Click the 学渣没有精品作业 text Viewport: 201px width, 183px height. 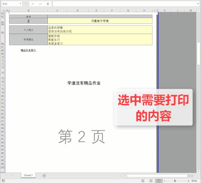84,83
